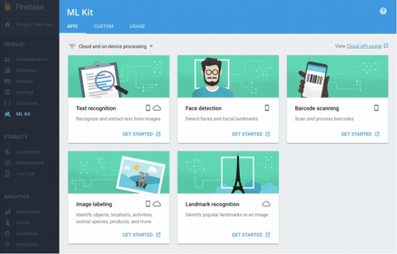Go to Hosting in the sidebar
This screenshot has height=254, width=397.
click(26, 92)
